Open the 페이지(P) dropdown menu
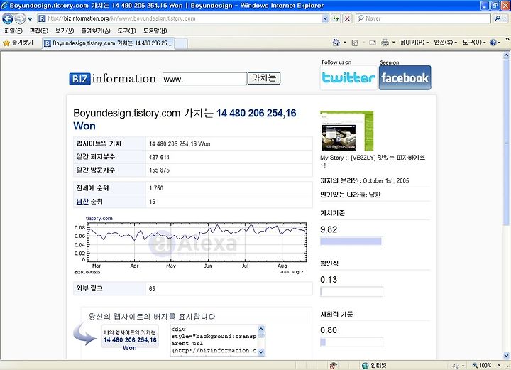Image resolution: width=511 pixels, height=370 pixels. [414, 43]
